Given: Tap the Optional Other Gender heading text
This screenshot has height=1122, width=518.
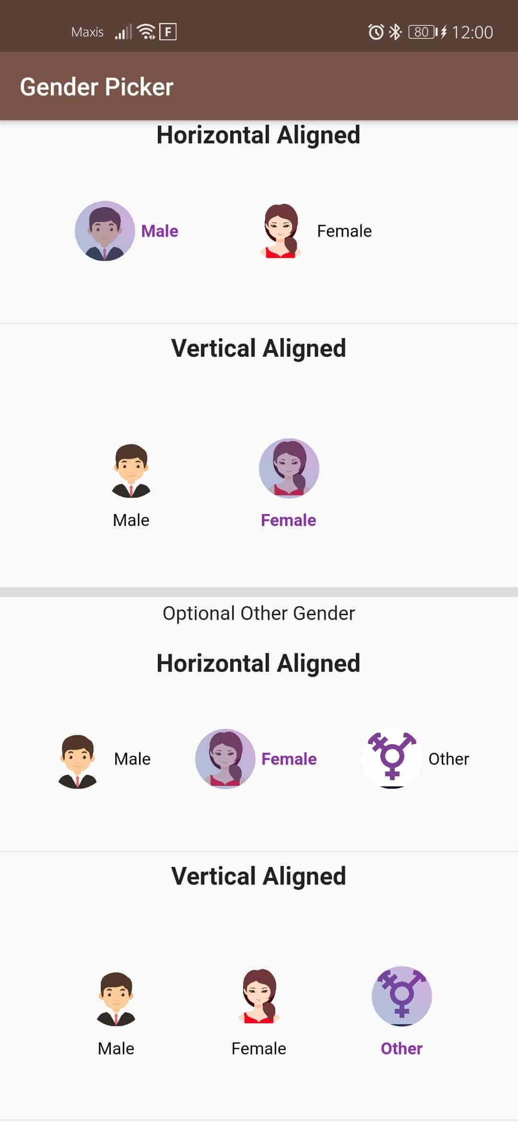Looking at the screenshot, I should coord(259,613).
